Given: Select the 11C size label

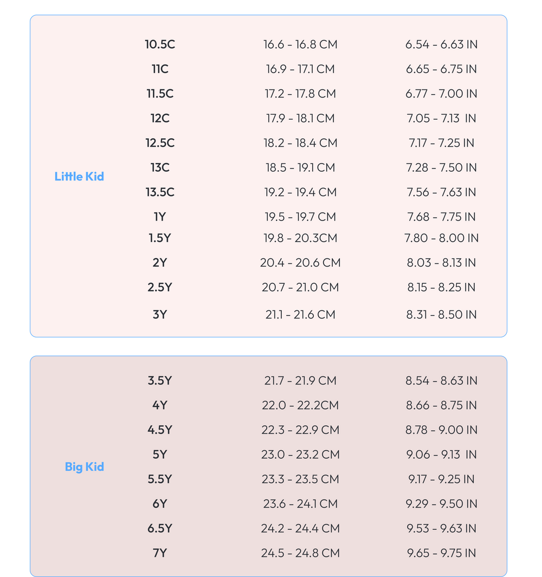Looking at the screenshot, I should pos(160,69).
